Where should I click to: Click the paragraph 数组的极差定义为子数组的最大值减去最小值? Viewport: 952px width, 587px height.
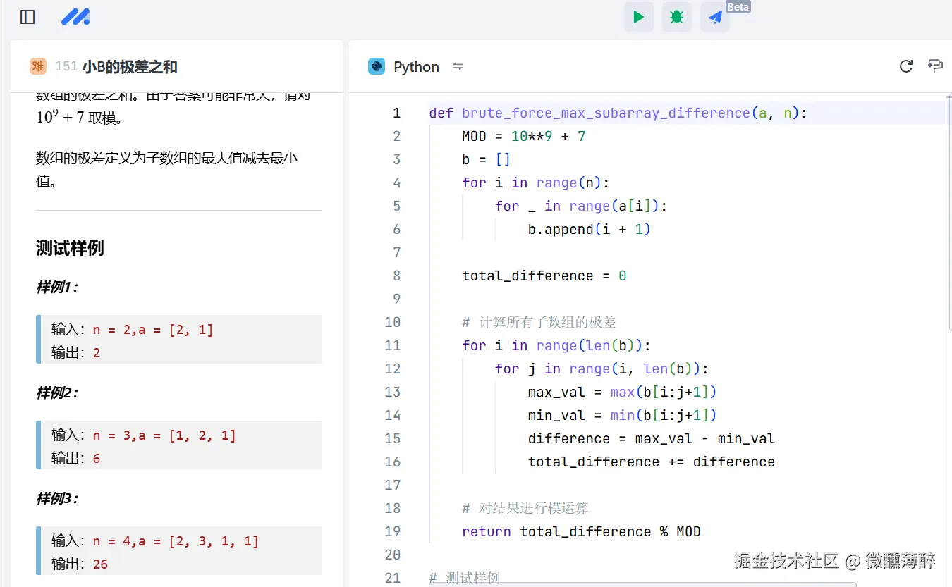(167, 169)
